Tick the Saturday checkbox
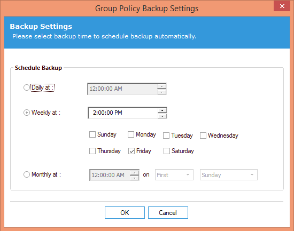Screen dimensions: 294x231 coord(166,151)
